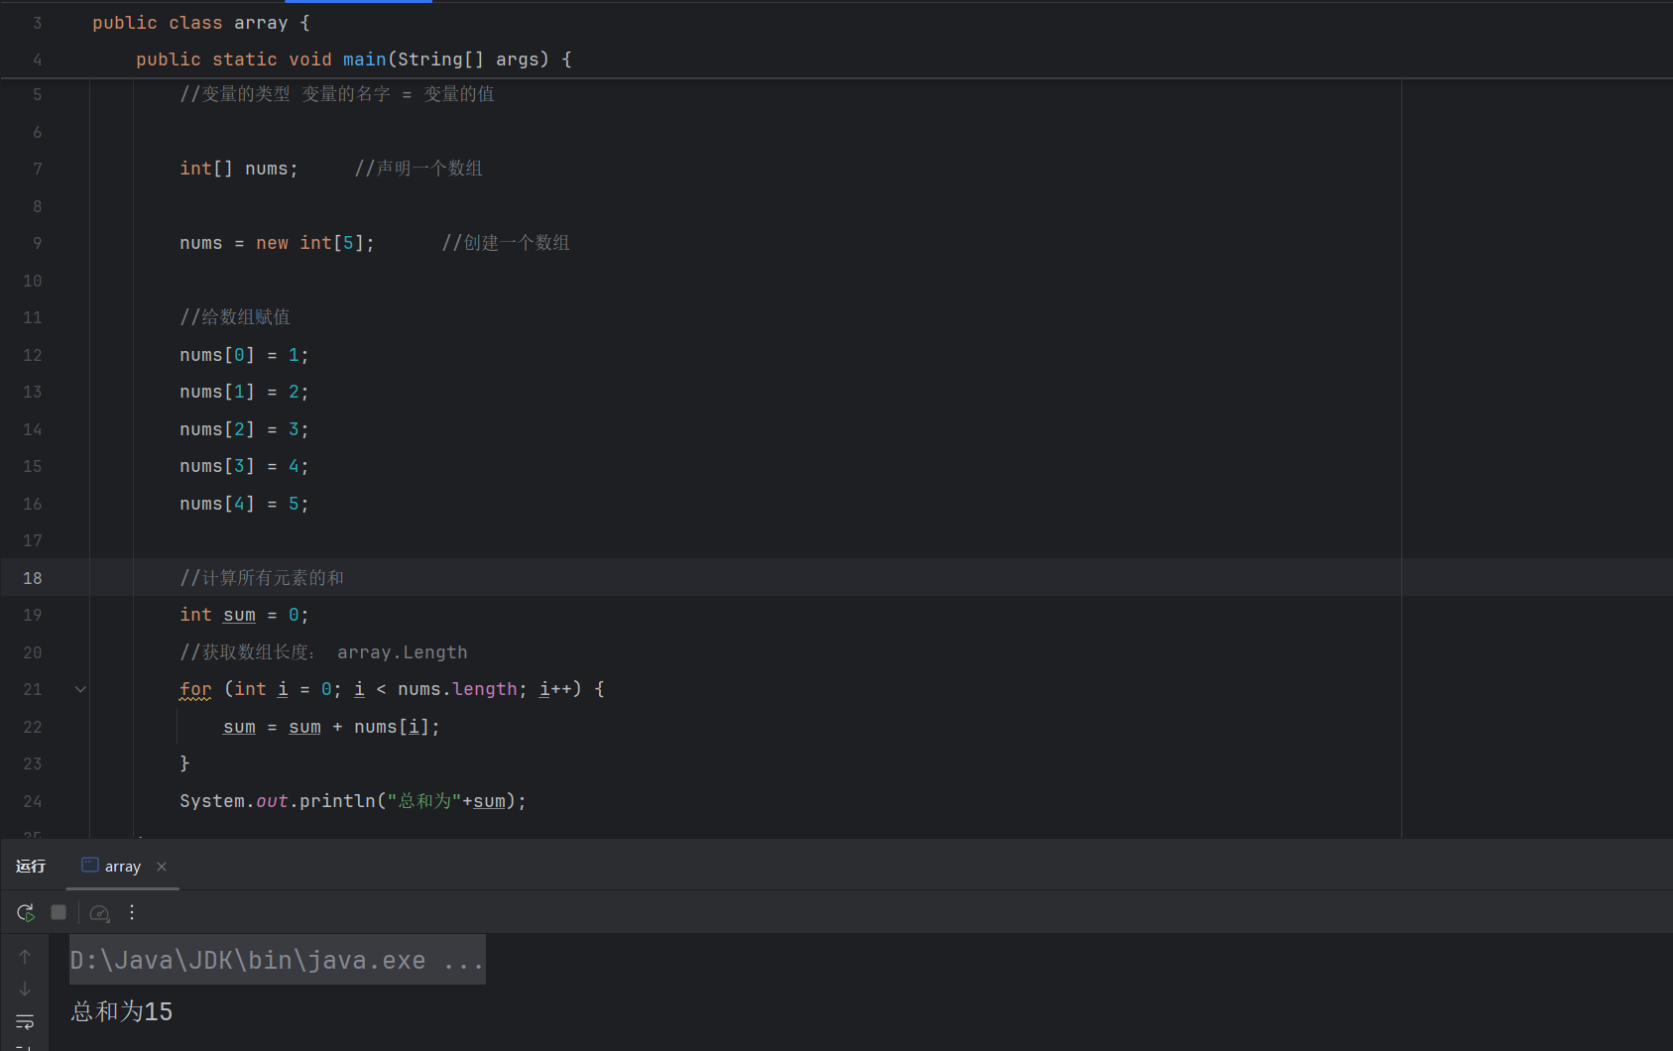Click 'nums.length' in the for condition
1673x1051 pixels.
[457, 689]
